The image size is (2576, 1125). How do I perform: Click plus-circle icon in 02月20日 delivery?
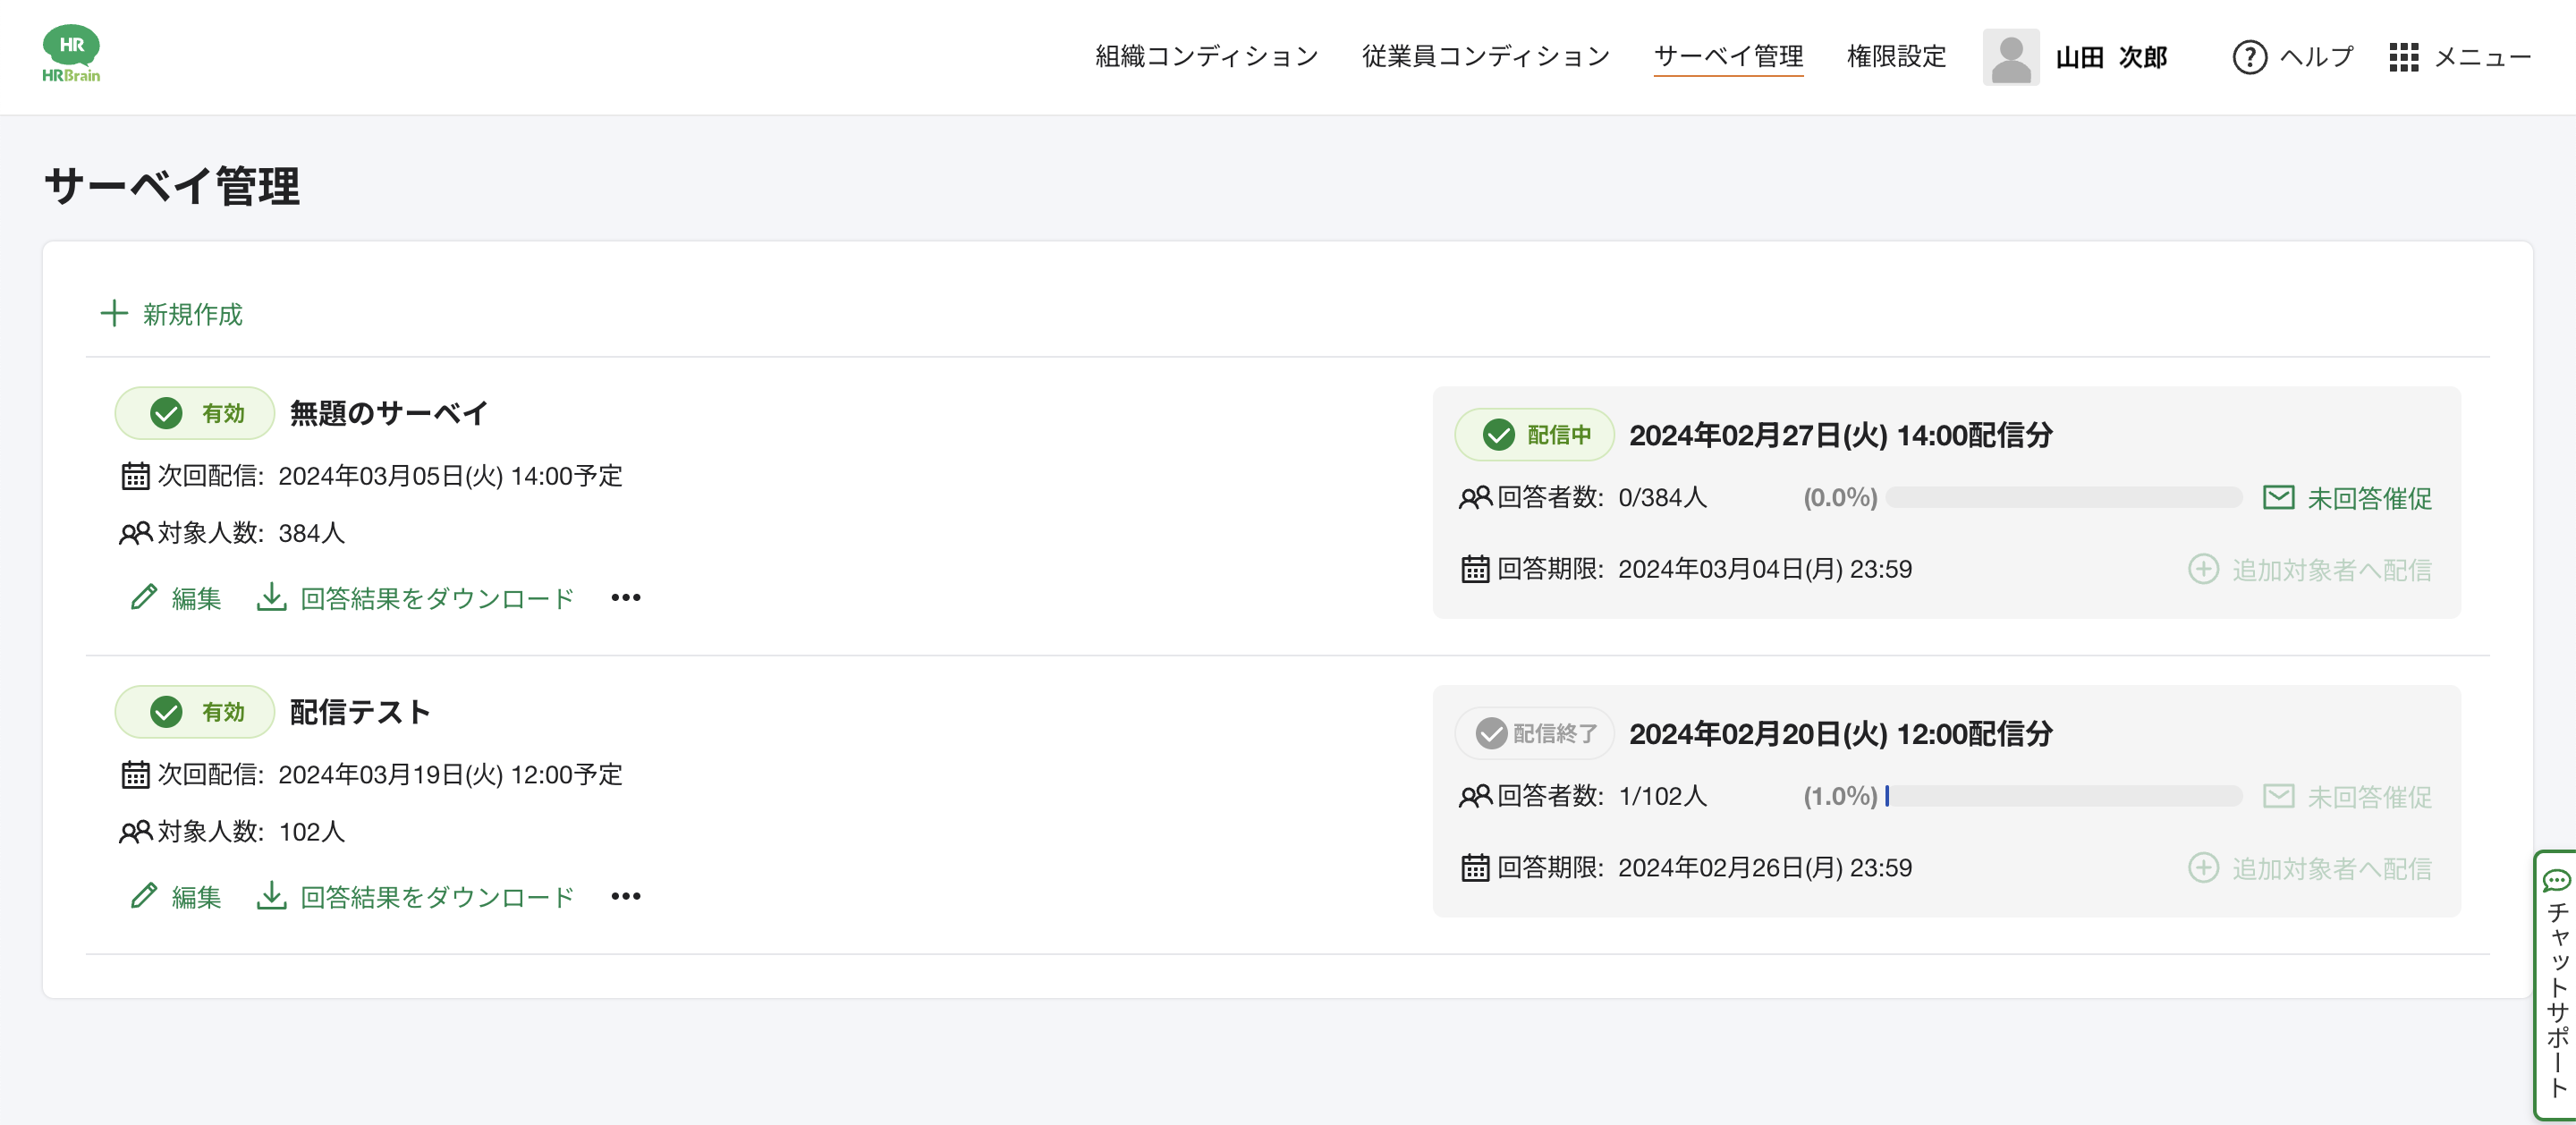[2203, 868]
